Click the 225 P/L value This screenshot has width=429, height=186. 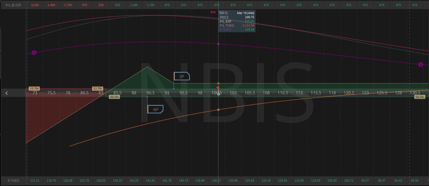click(101, 5)
